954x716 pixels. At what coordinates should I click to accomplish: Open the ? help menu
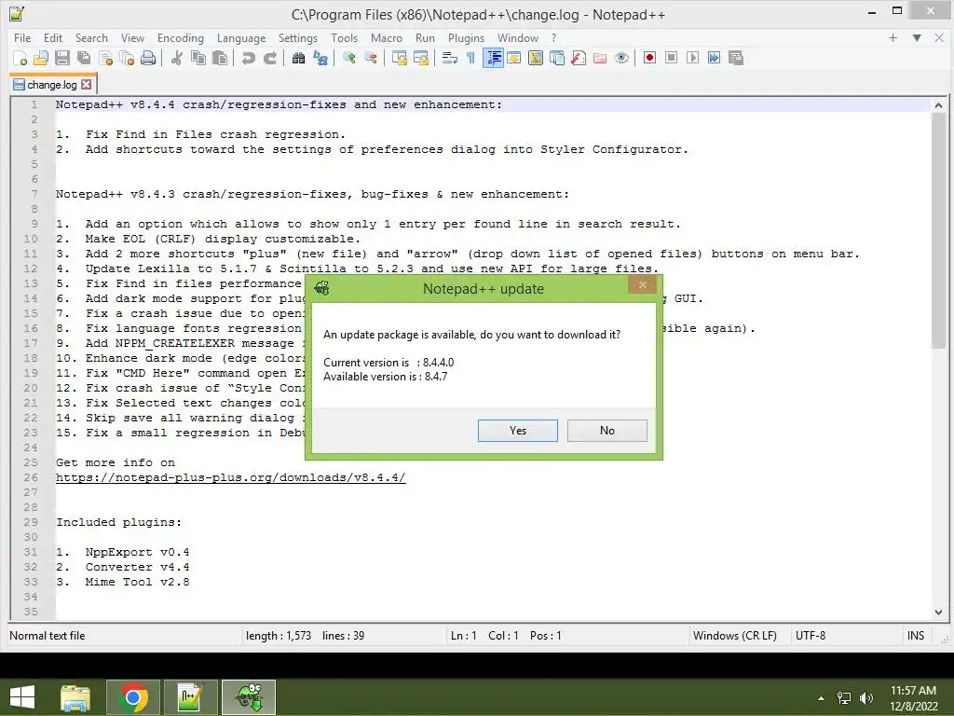[553, 37]
